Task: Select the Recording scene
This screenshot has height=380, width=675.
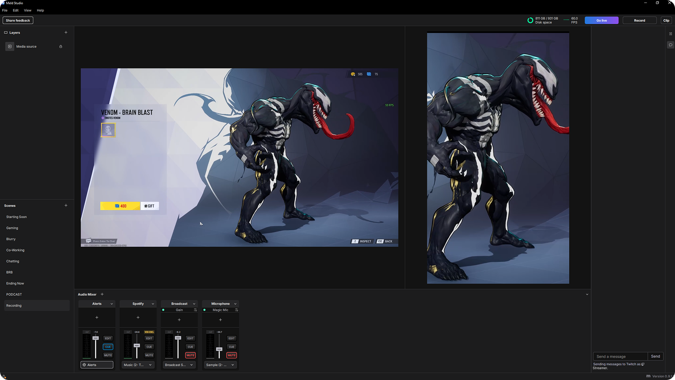Action: pos(37,306)
